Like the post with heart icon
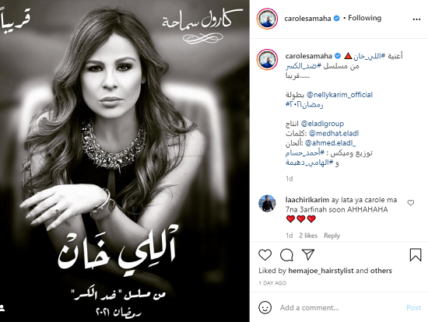428x322 pixels. click(265, 255)
